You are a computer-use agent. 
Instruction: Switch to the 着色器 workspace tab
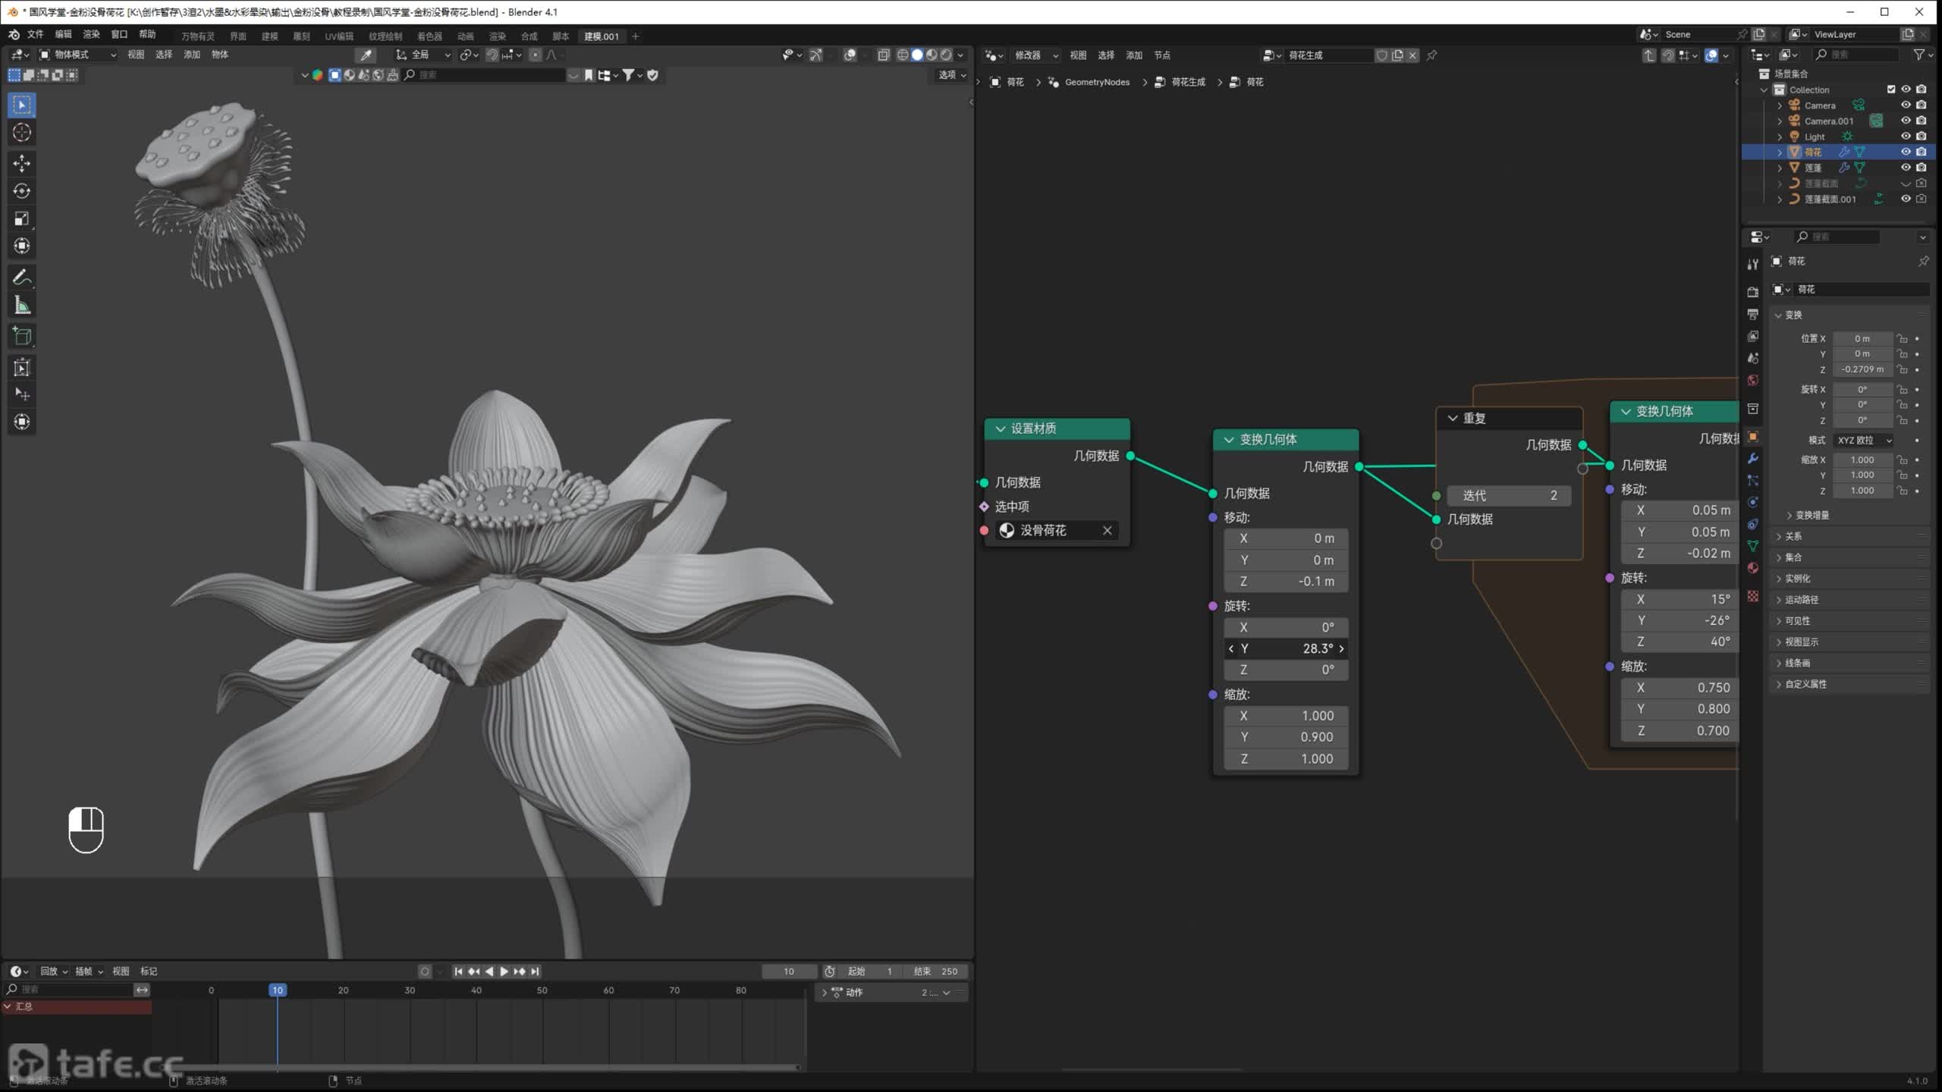(x=429, y=36)
